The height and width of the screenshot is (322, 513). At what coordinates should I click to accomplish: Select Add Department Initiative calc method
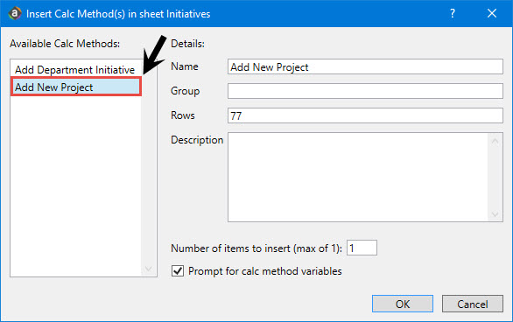coord(75,70)
